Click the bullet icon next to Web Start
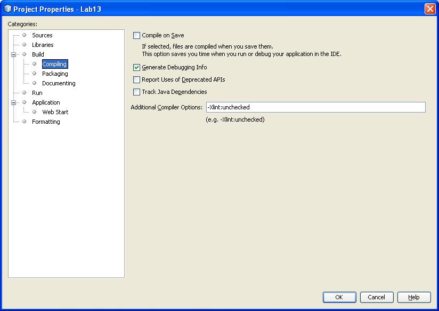439x311 pixels. click(35, 112)
